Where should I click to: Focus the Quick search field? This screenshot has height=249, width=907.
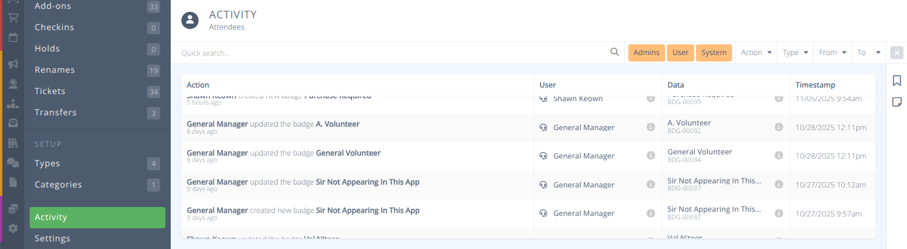391,53
